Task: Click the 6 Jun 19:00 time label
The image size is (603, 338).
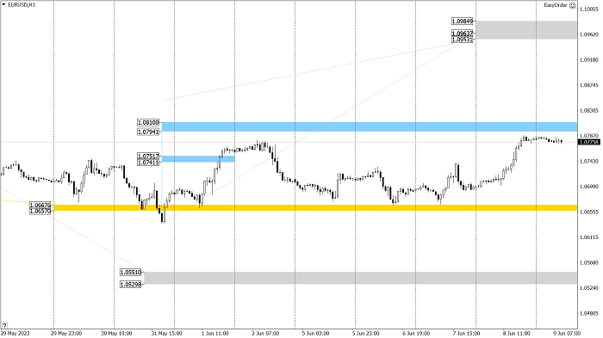Action: pos(416,334)
